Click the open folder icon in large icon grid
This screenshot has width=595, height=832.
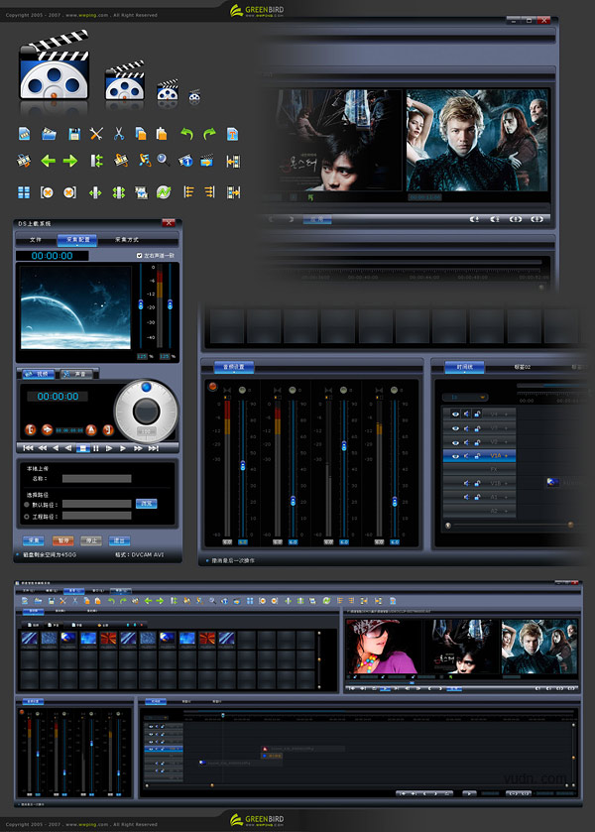49,134
